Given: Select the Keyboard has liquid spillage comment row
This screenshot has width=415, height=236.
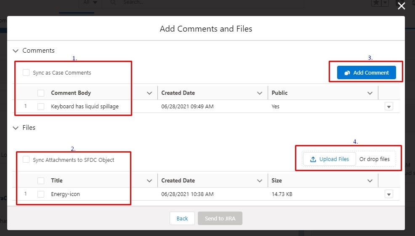Looking at the screenshot, I should pos(41,107).
